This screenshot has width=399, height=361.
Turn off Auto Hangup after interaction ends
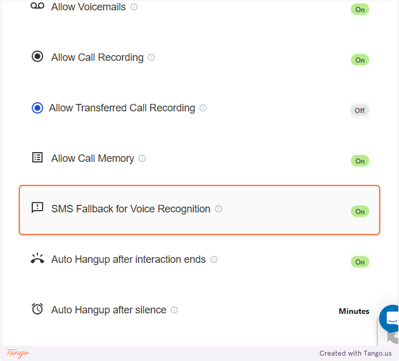pyautogui.click(x=360, y=262)
